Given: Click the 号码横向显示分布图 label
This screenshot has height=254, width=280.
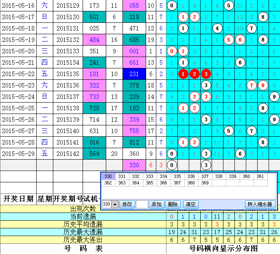Looking at the screenshot, I should point(223,248).
